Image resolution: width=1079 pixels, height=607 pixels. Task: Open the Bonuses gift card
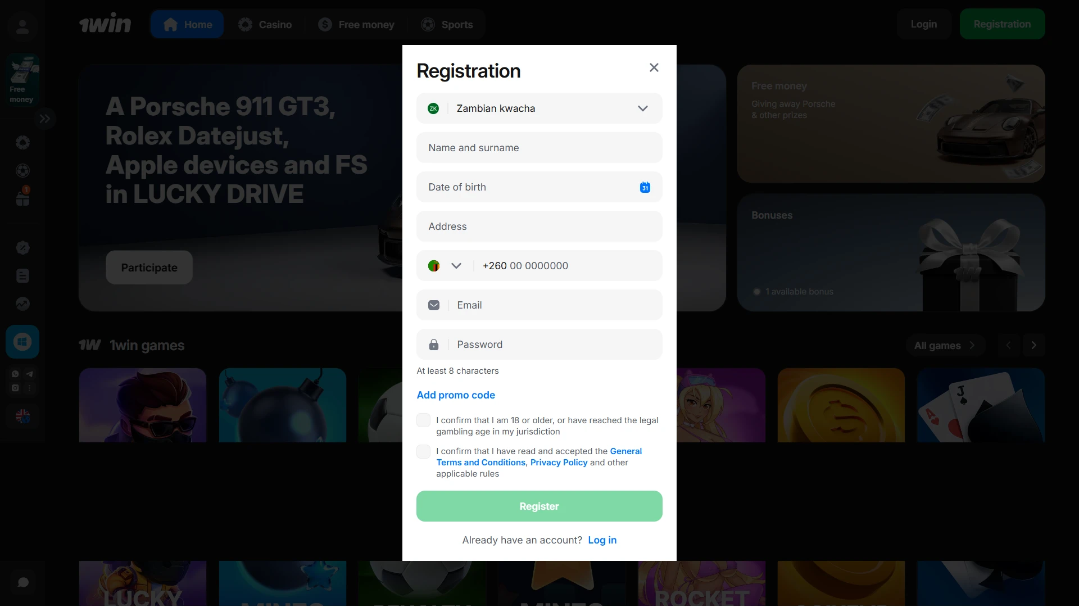(x=891, y=253)
